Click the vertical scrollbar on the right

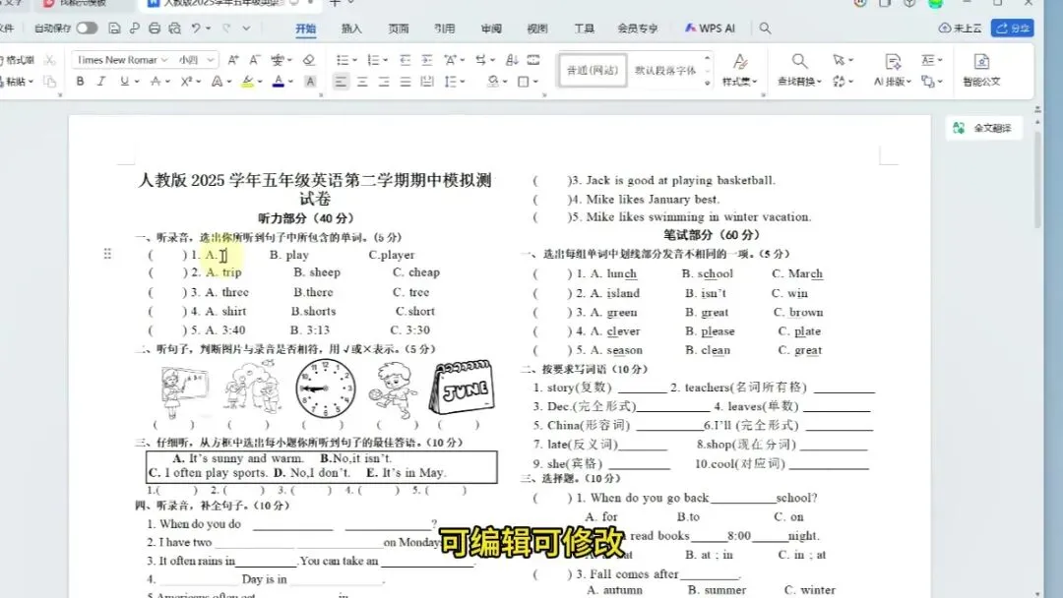(x=1038, y=178)
